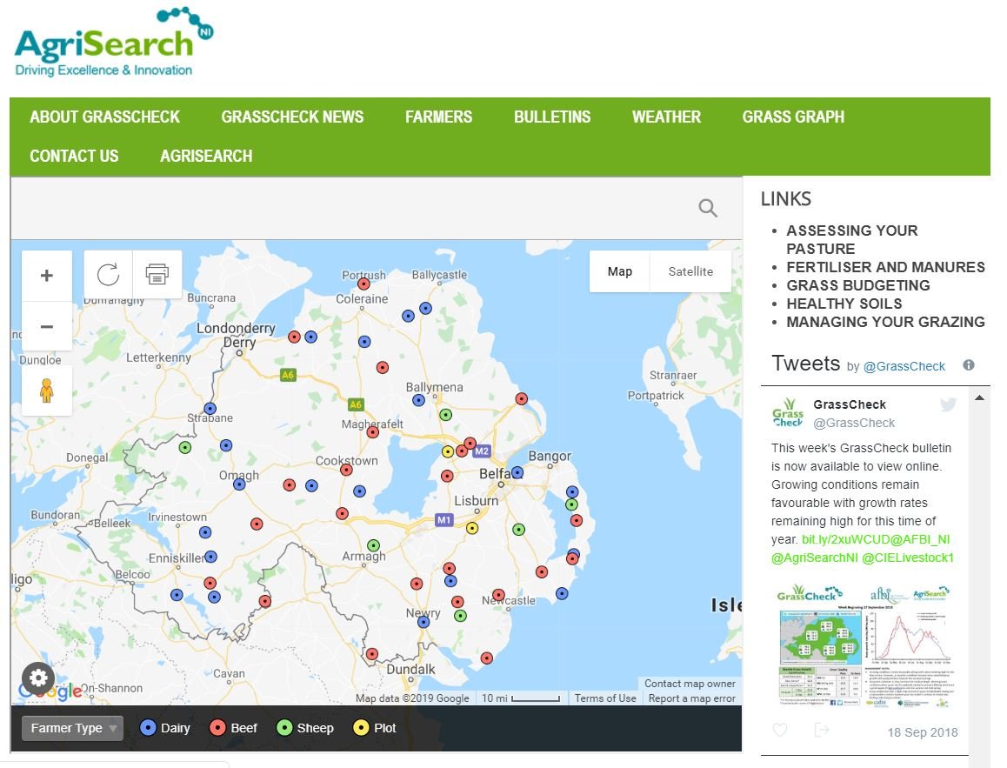
Task: Open the Farmer Type dropdown
Action: (x=72, y=728)
